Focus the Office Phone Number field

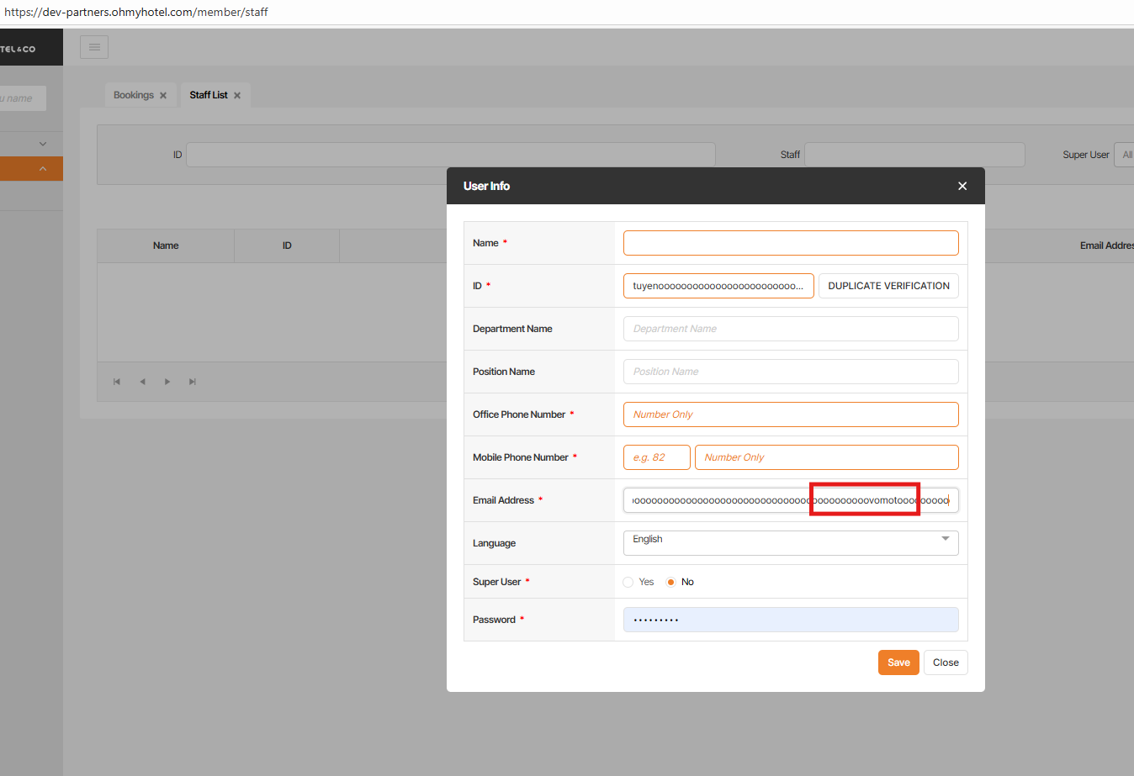point(790,414)
